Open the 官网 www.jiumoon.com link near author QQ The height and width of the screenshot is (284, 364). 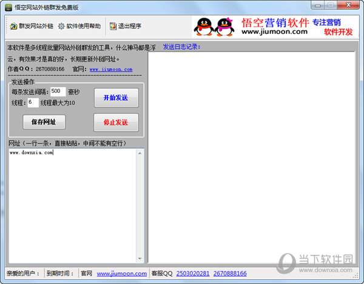click(x=111, y=69)
